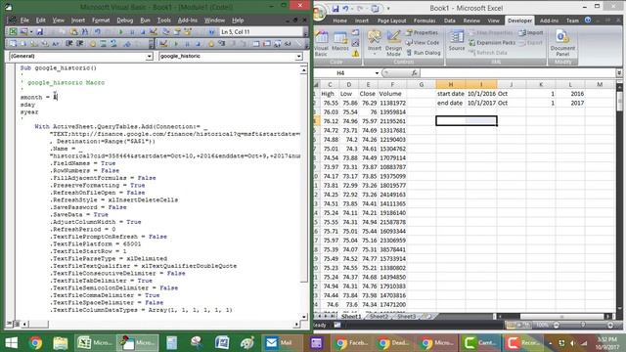Click Macro Security warning icon in Excel ribbon
The image size is (626, 352).
tap(355, 53)
